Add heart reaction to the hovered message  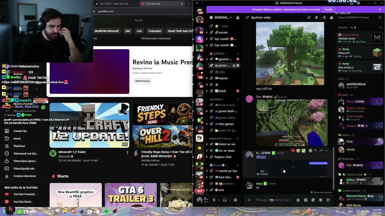pyautogui.click(x=293, y=151)
